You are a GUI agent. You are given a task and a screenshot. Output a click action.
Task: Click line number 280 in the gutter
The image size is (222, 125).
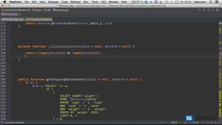point(3,53)
